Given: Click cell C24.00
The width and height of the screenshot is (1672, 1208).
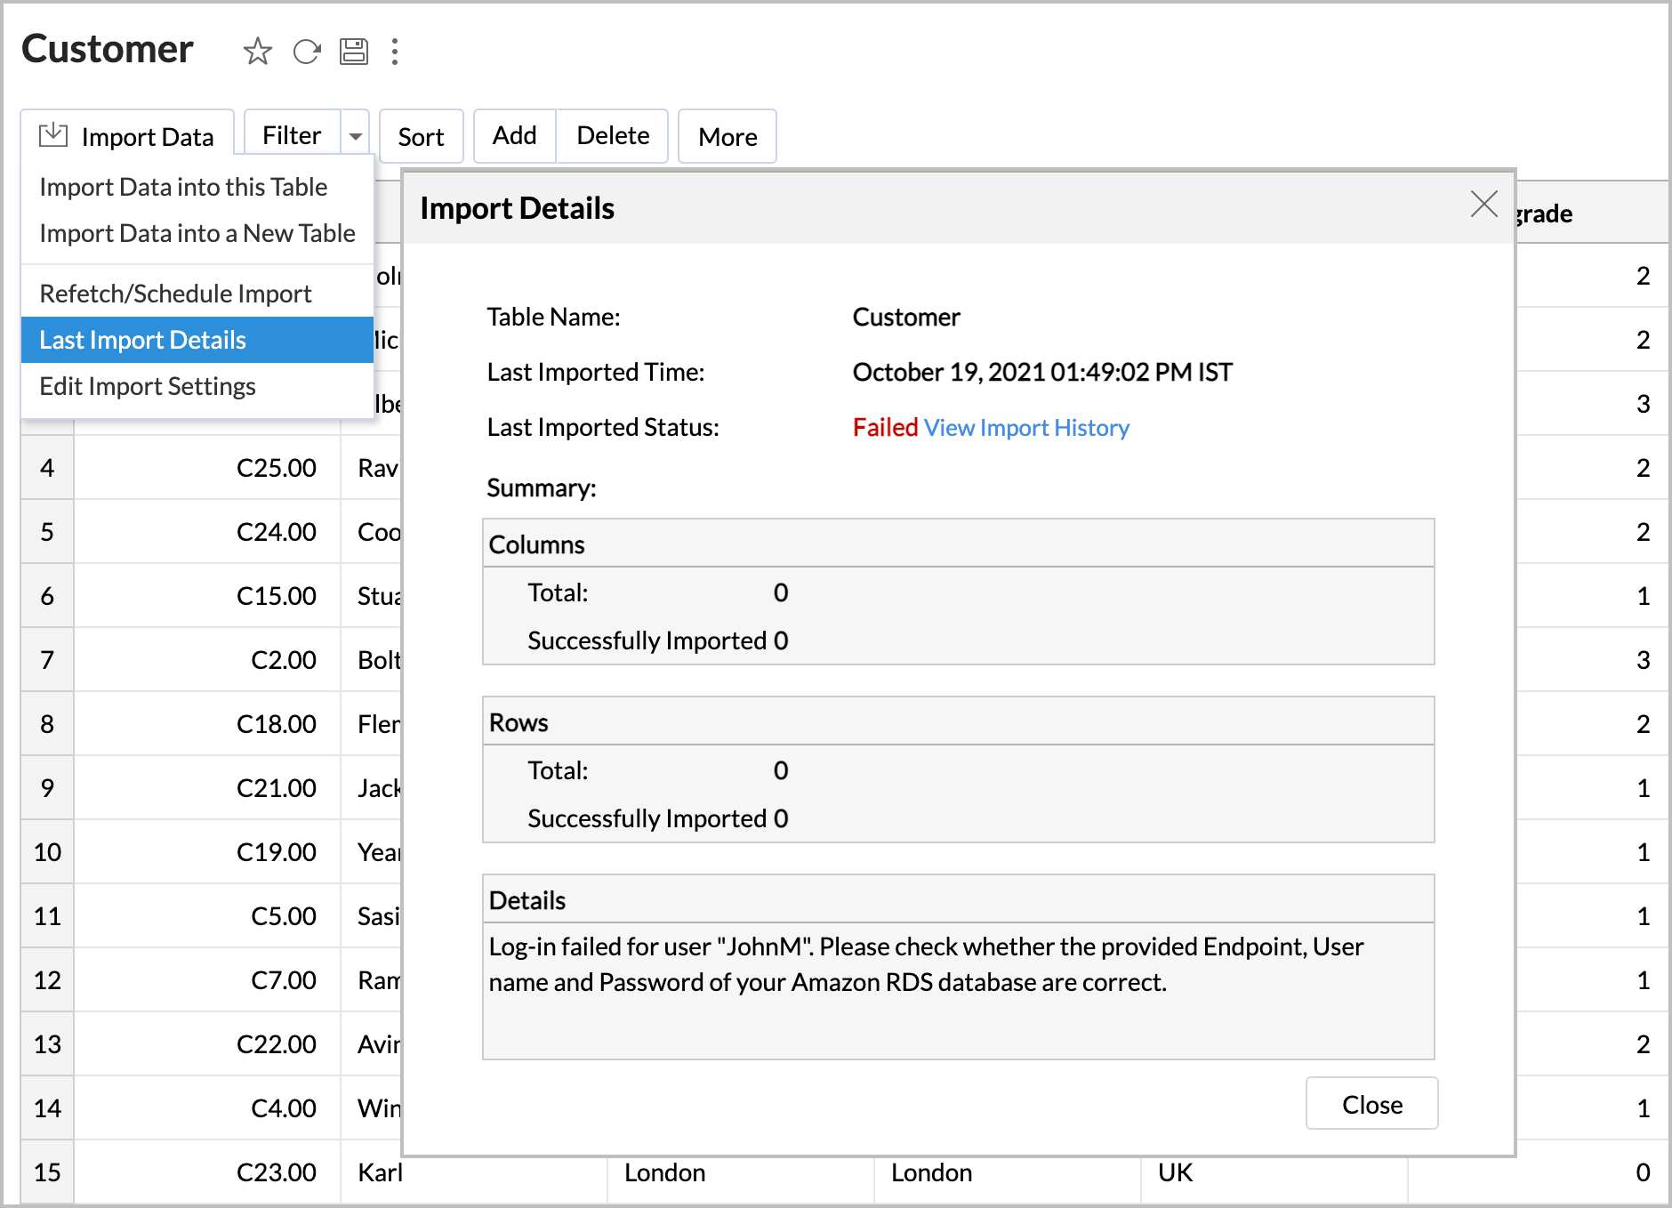Looking at the screenshot, I should [207, 532].
